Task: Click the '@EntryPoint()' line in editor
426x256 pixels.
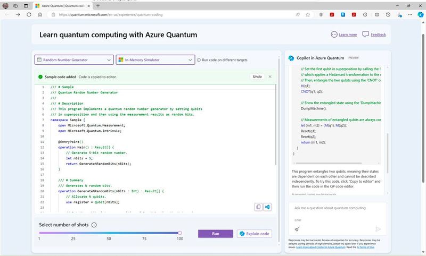Action: pos(70,142)
